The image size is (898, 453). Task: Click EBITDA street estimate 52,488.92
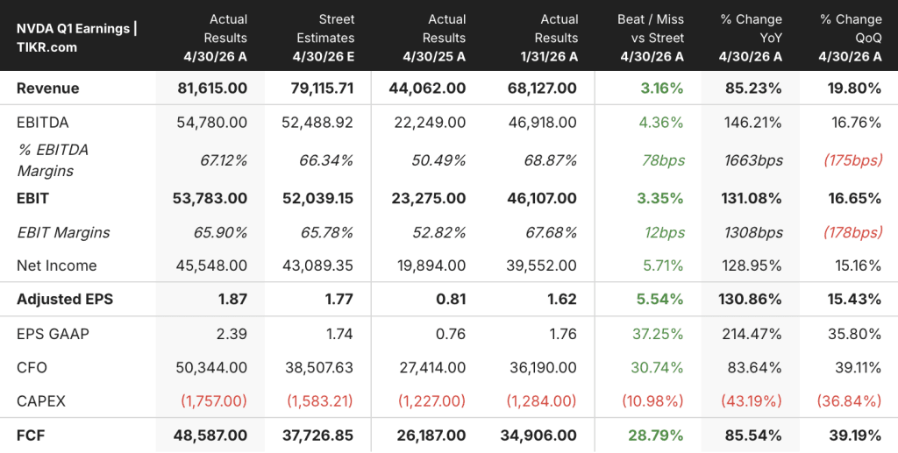pyautogui.click(x=317, y=123)
